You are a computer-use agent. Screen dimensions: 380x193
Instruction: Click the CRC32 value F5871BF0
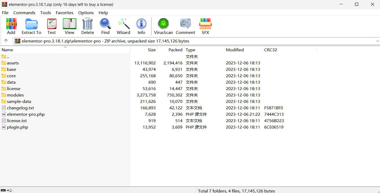274,108
